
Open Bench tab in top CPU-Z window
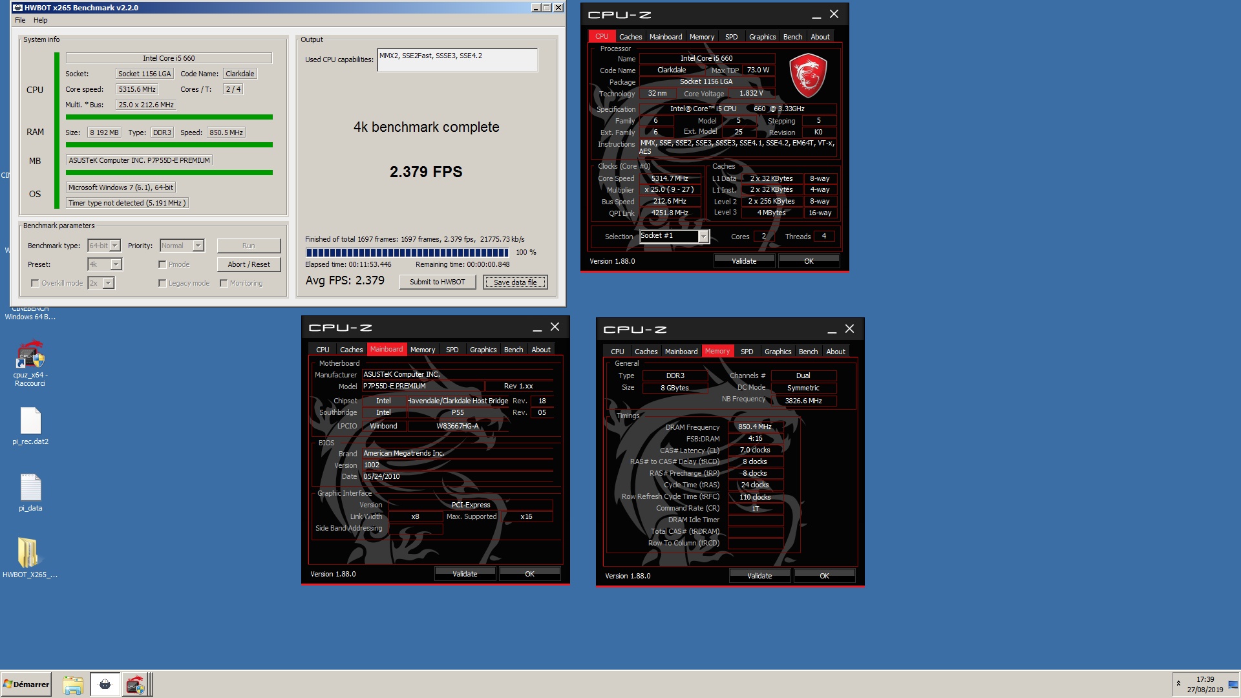792,37
